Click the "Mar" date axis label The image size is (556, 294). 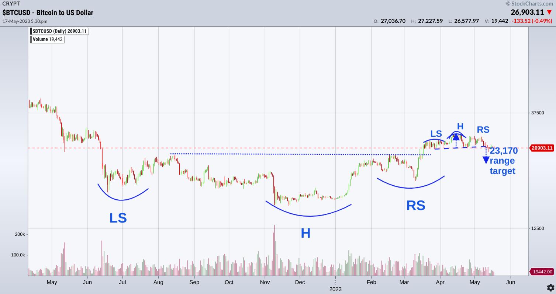point(404,282)
